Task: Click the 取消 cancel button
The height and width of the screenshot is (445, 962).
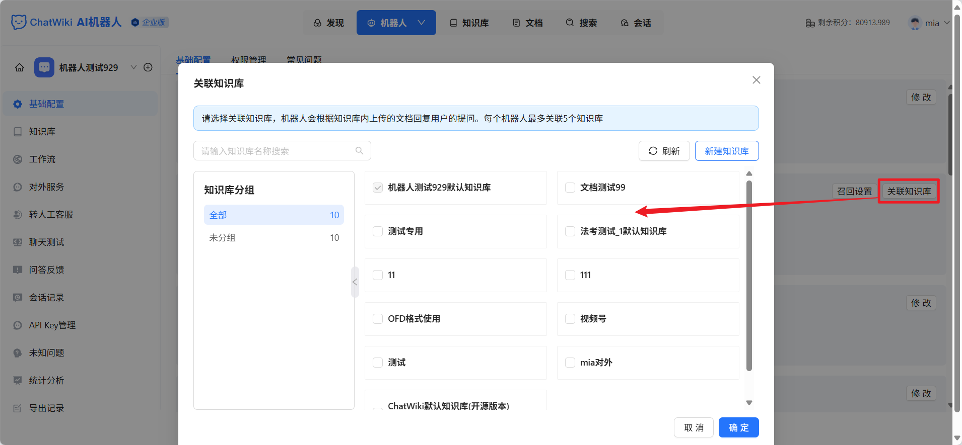Action: click(x=694, y=427)
